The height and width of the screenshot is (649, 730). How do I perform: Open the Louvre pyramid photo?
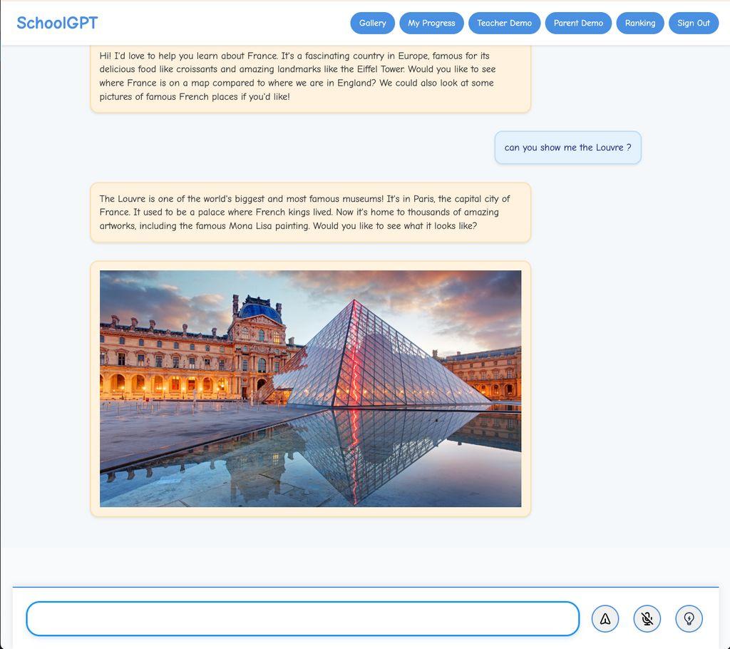tap(311, 389)
